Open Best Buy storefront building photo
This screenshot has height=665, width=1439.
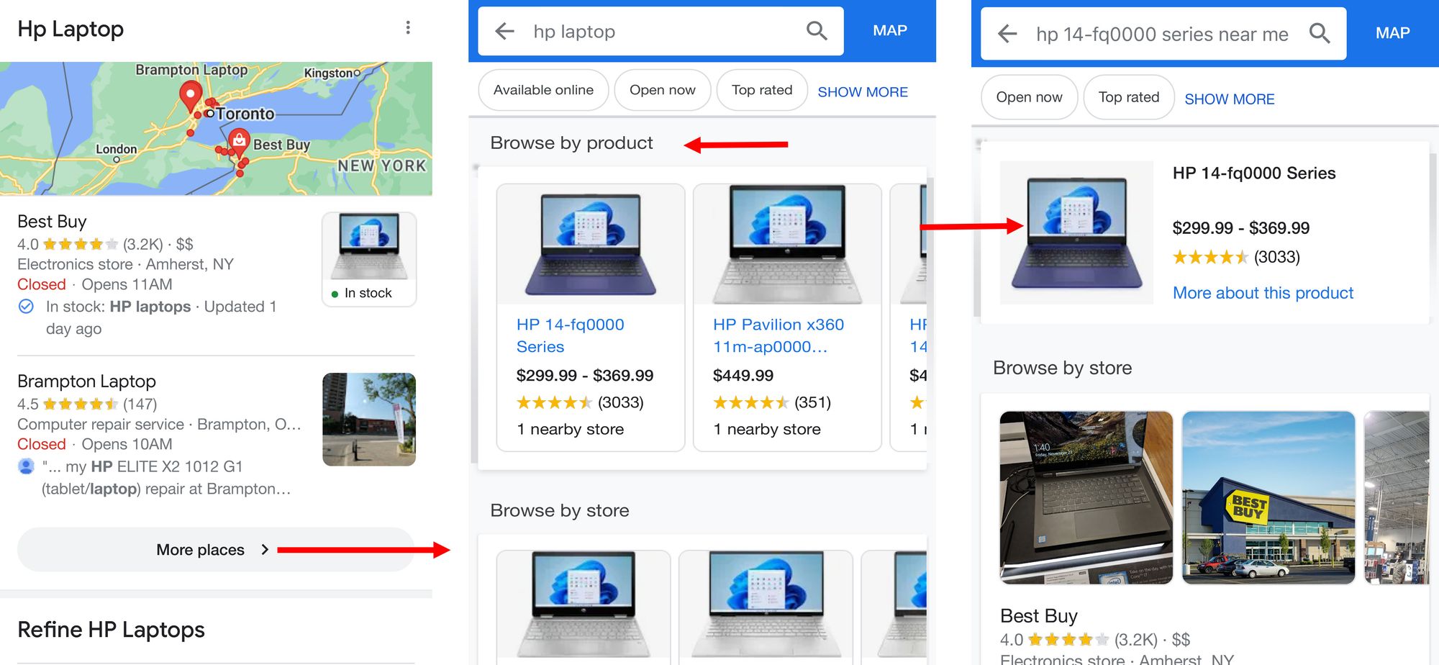(1268, 497)
